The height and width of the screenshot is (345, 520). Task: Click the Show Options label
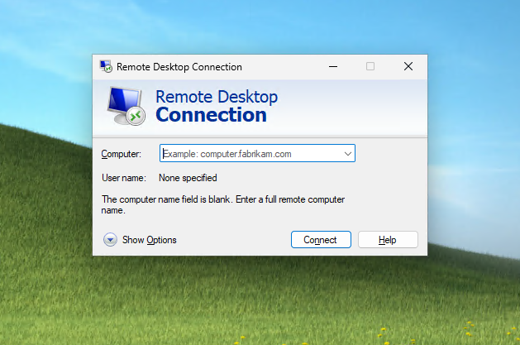pyautogui.click(x=150, y=240)
